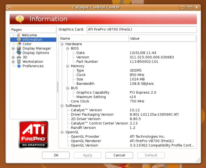Viewport: 206px width, 168px height.
Task: Select the Catalyst Version row
Action: pos(127,110)
